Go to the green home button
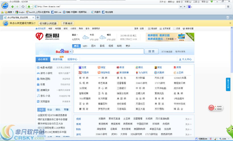233x141 pixels. pyautogui.click(x=29, y=7)
